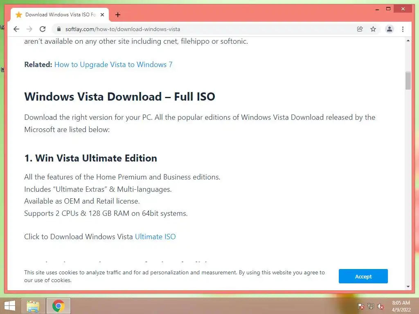Click the forward navigation arrow
Viewport: 419px width, 314px height.
(x=29, y=29)
